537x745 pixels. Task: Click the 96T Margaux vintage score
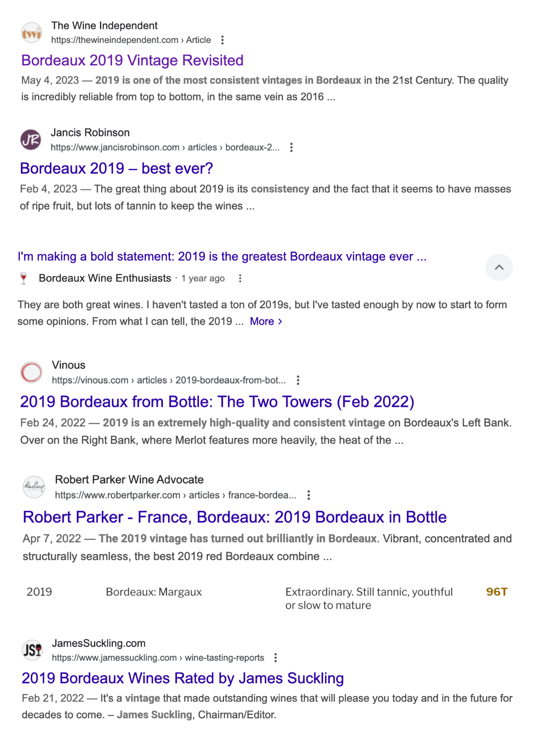496,592
